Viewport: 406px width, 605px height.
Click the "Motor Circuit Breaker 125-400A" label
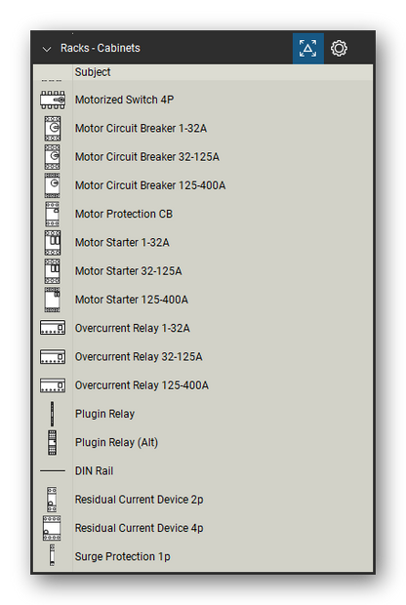pos(150,185)
